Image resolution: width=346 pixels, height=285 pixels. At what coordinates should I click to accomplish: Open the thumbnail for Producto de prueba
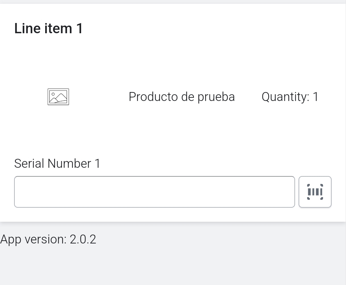coord(58,97)
